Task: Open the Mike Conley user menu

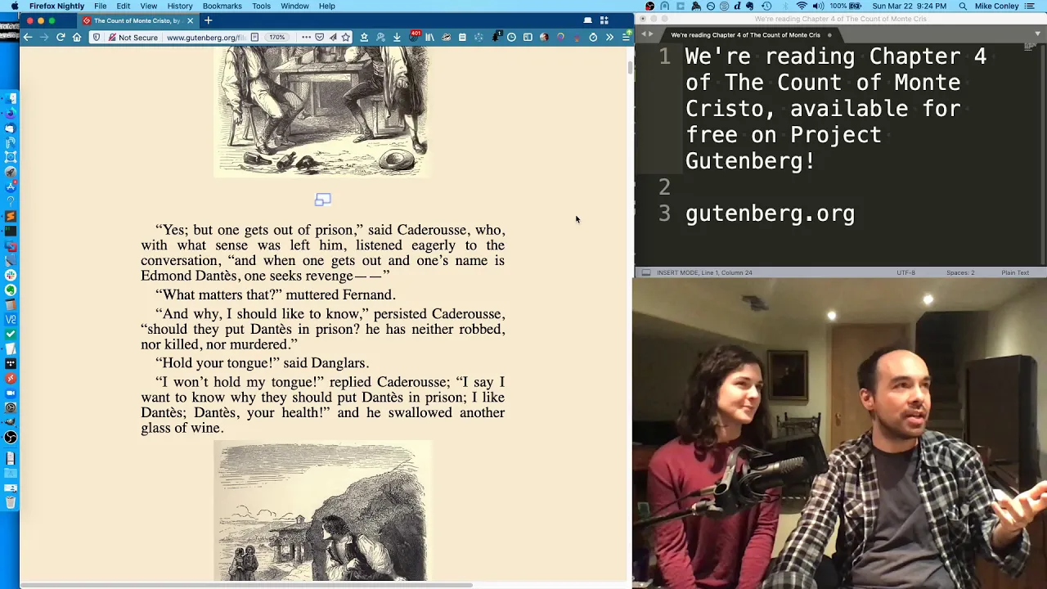Action: 996,6
